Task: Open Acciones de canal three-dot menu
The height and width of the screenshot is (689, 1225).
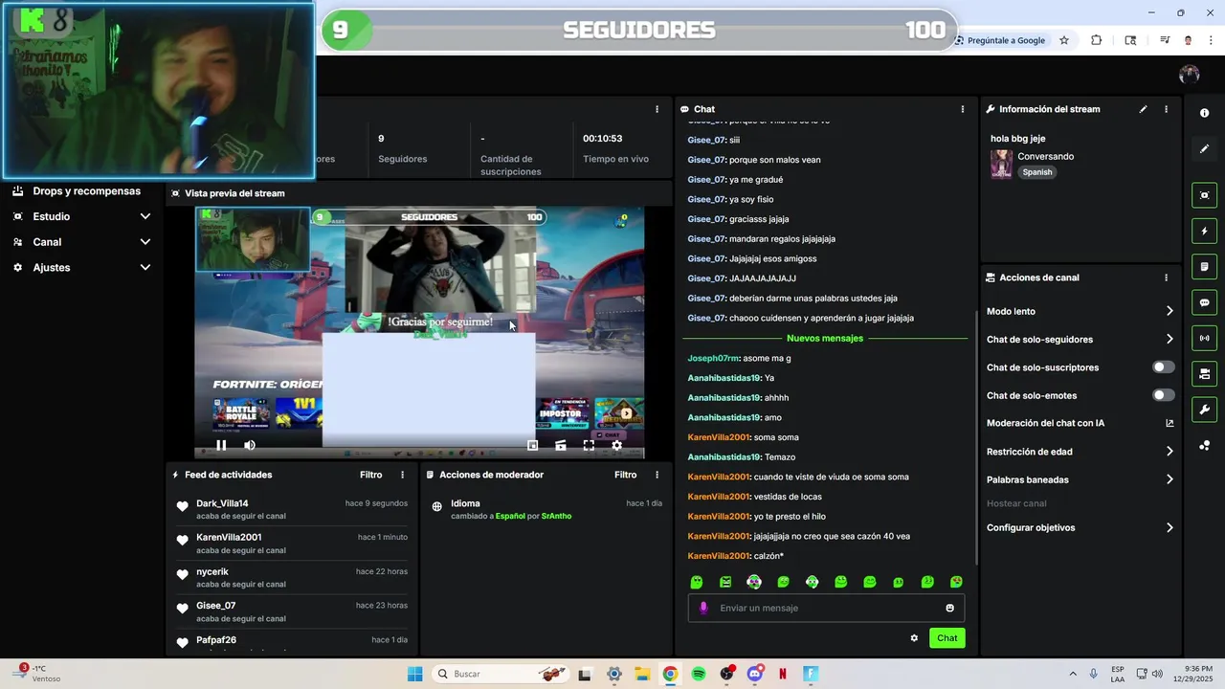Action: [x=1166, y=278]
